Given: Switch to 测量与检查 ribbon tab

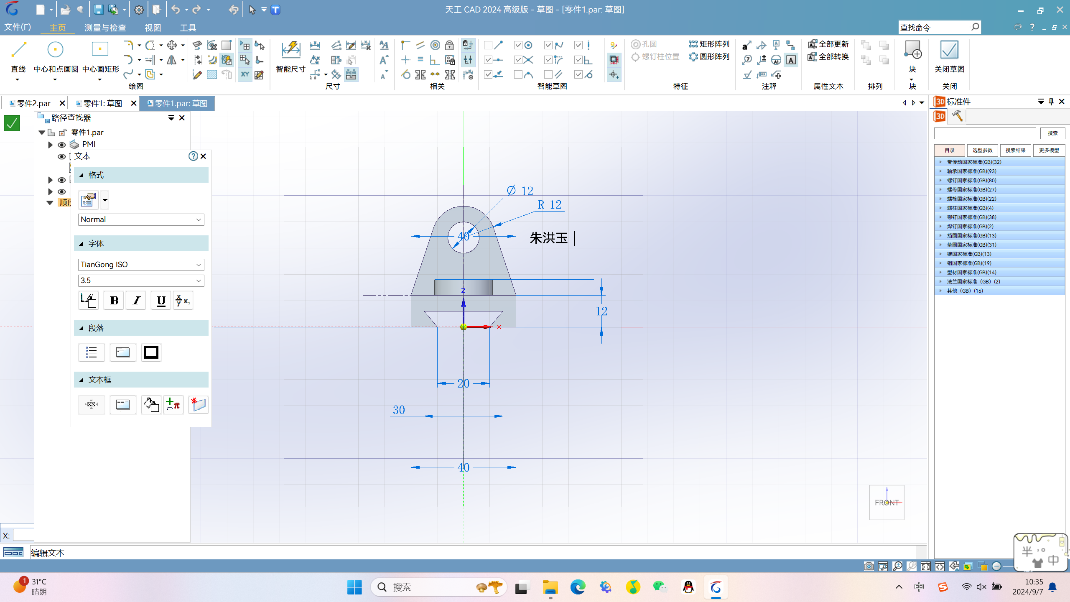Looking at the screenshot, I should click(x=105, y=28).
